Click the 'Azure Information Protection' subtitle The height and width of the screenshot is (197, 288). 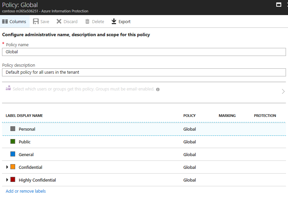coord(65,11)
